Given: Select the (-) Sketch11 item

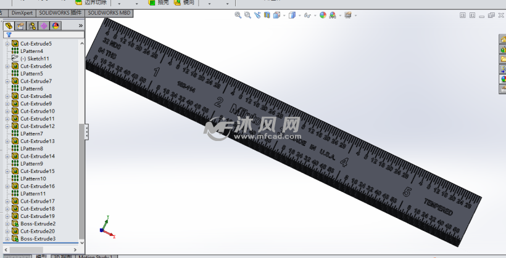Looking at the screenshot, I should point(35,58).
